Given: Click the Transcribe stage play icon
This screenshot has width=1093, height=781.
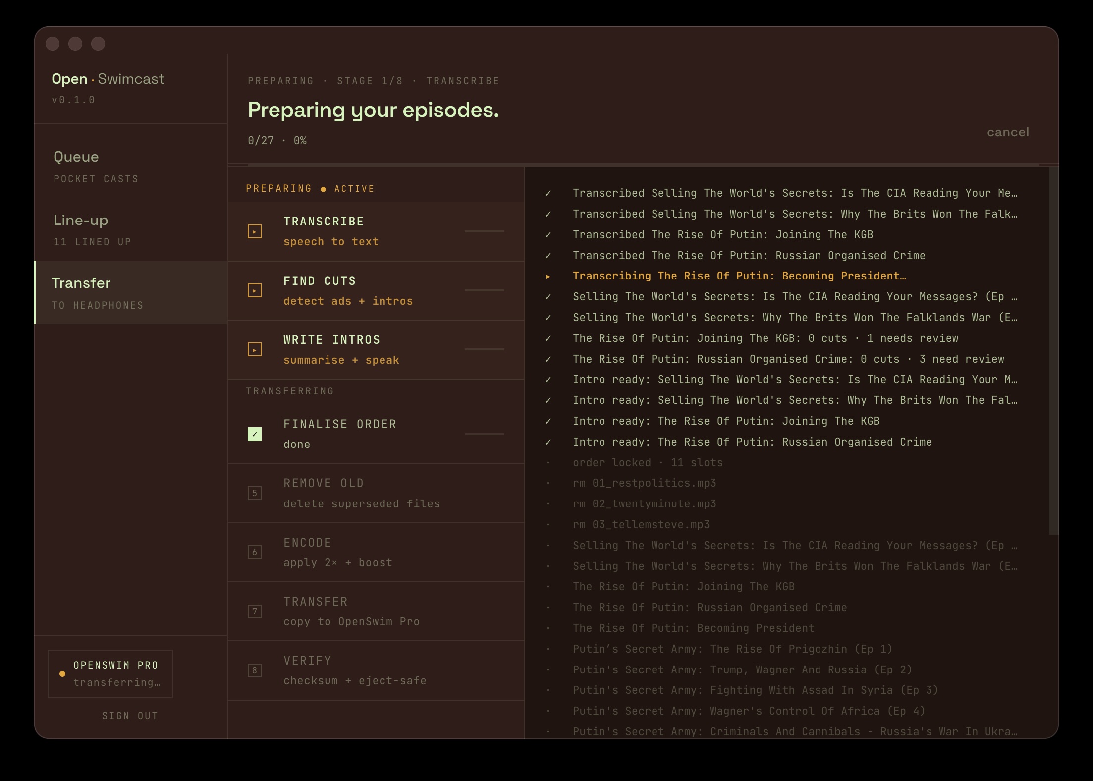Looking at the screenshot, I should point(255,231).
